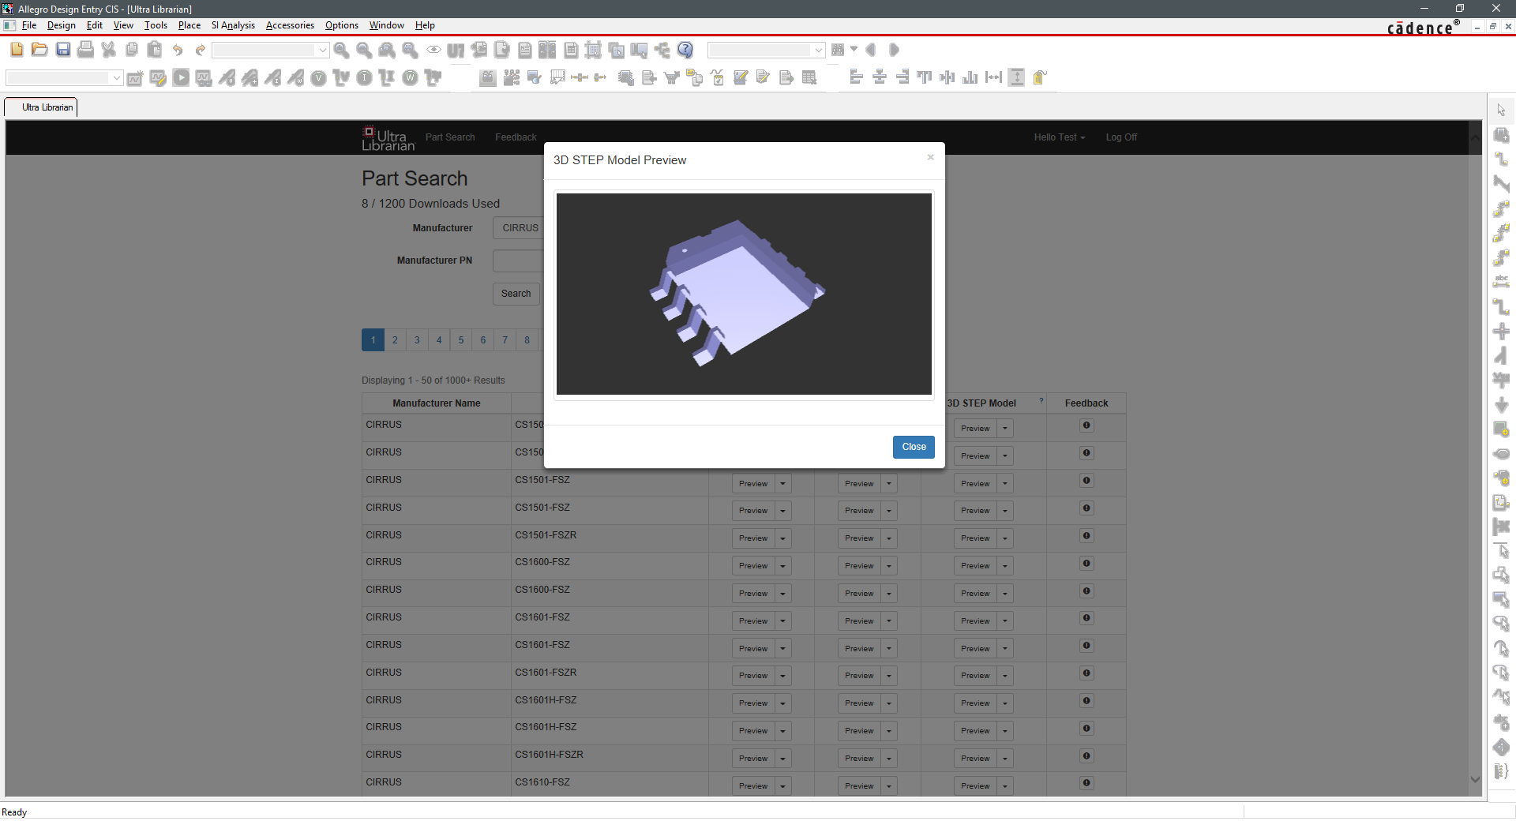This screenshot has height=821, width=1516.
Task: Open the File menu
Action: (x=29, y=25)
